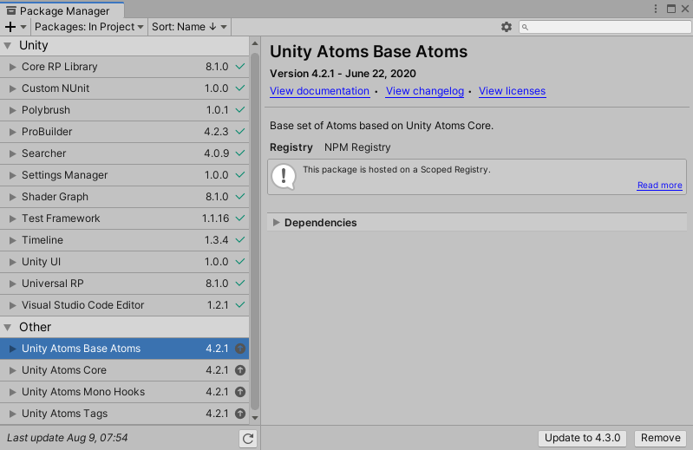Click the Last update Aug 9 status text

click(x=67, y=438)
